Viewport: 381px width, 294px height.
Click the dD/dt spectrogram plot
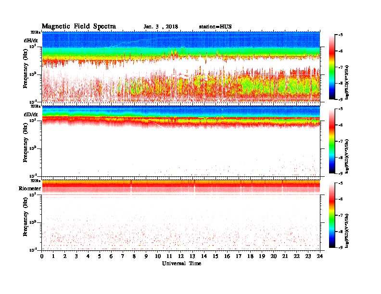pyautogui.click(x=181, y=141)
